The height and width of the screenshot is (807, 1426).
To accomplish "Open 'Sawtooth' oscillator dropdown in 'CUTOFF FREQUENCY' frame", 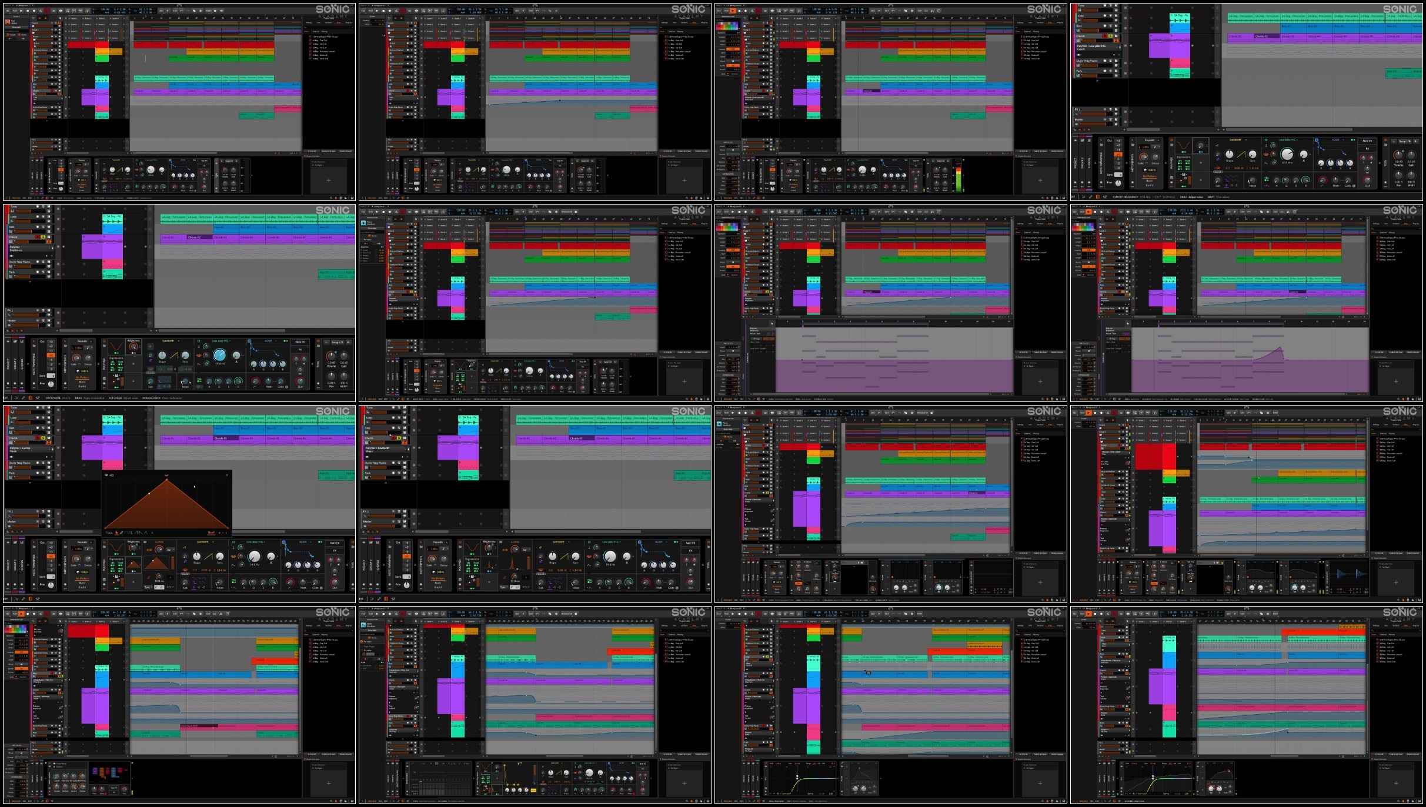I will click(1237, 140).
